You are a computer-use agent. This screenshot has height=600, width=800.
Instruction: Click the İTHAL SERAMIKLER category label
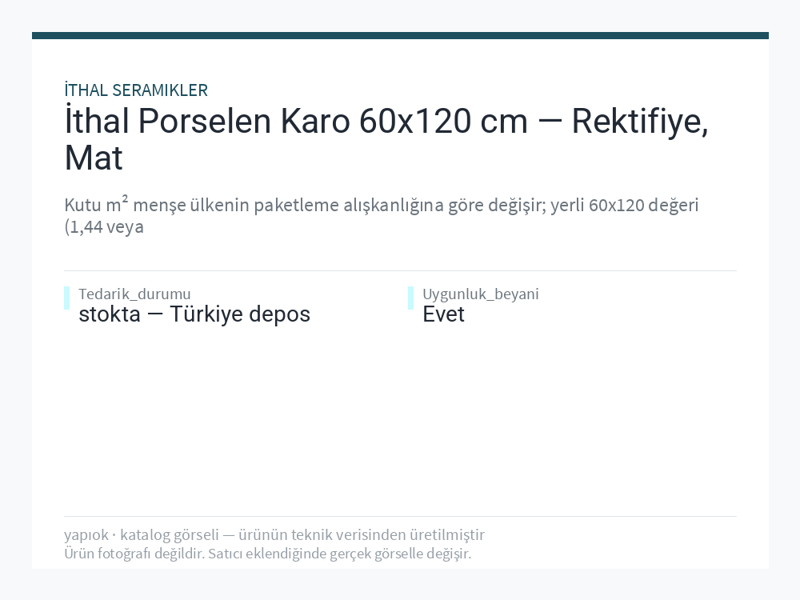pyautogui.click(x=136, y=90)
